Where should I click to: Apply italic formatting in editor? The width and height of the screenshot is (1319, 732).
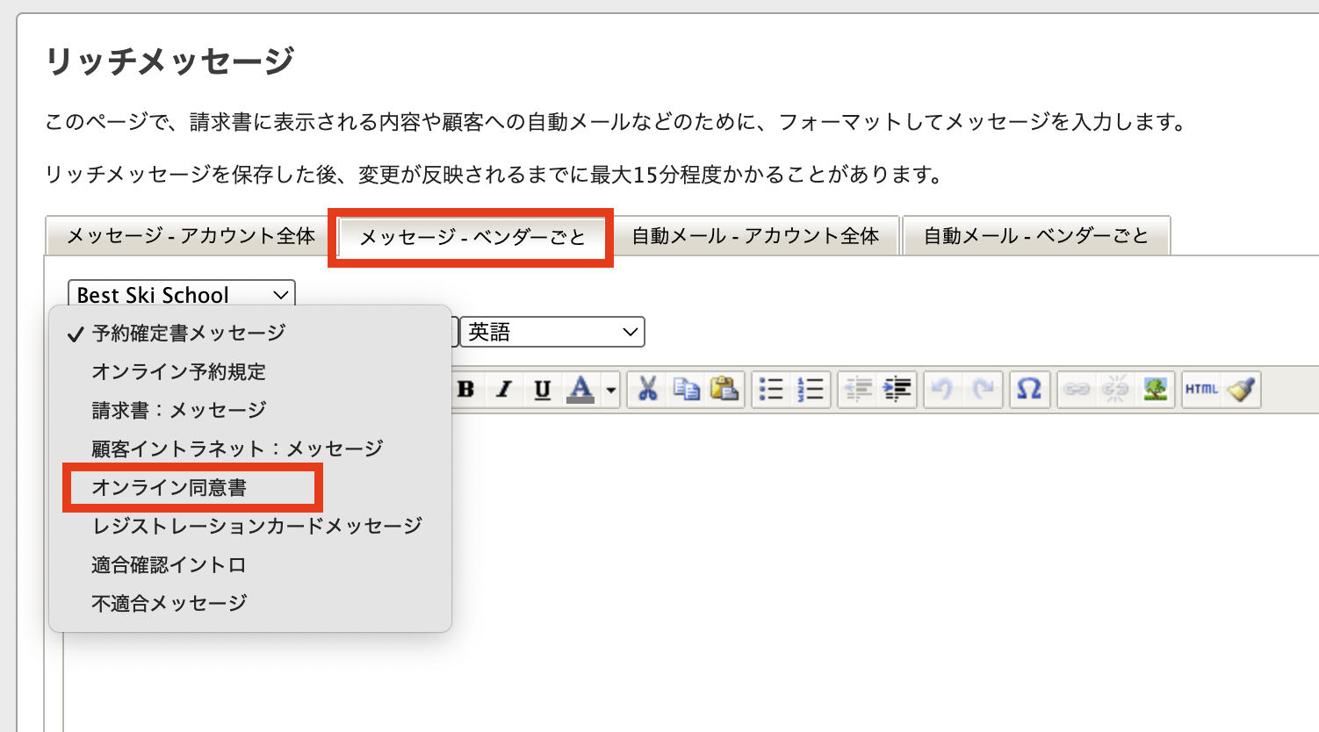point(504,389)
